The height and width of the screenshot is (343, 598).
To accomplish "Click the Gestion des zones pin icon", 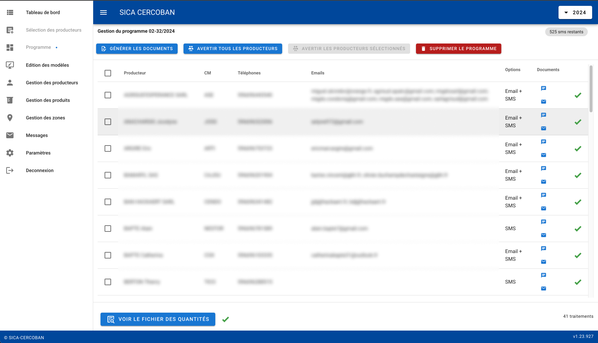I will [x=10, y=118].
